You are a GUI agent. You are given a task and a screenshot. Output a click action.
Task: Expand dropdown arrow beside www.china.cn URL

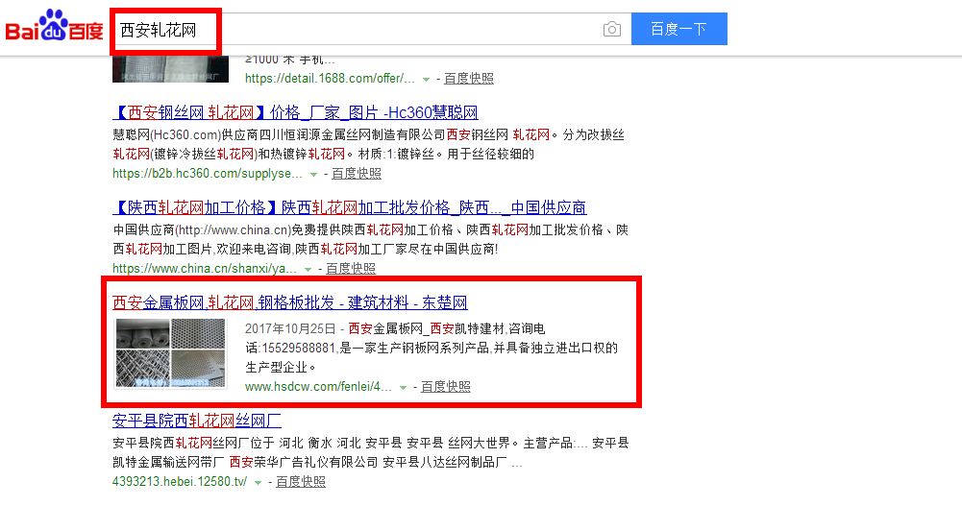[308, 270]
